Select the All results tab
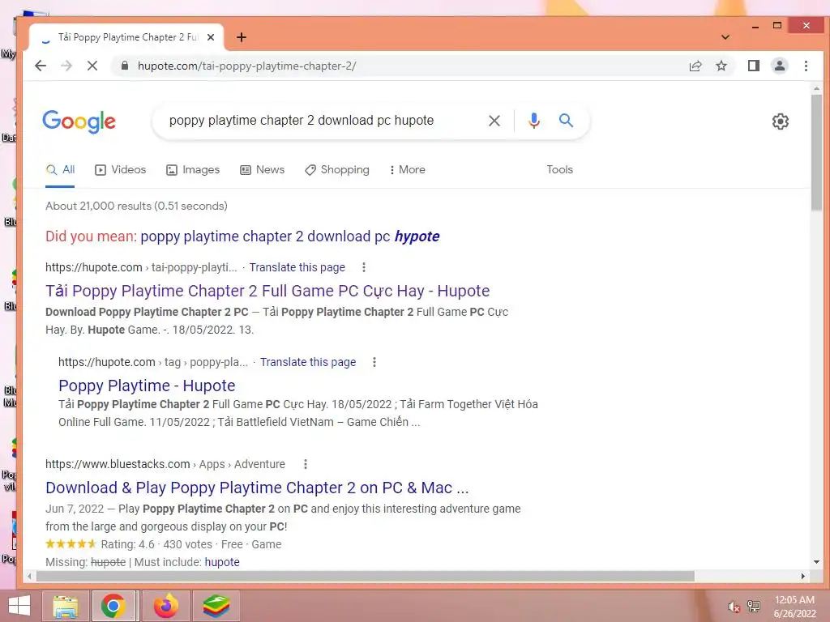Image resolution: width=830 pixels, height=622 pixels. click(60, 170)
